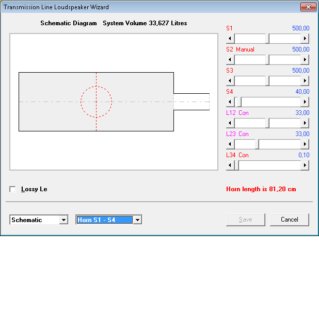Decrease L23 Con with left arrow
The width and height of the screenshot is (319, 336).
pos(230,144)
